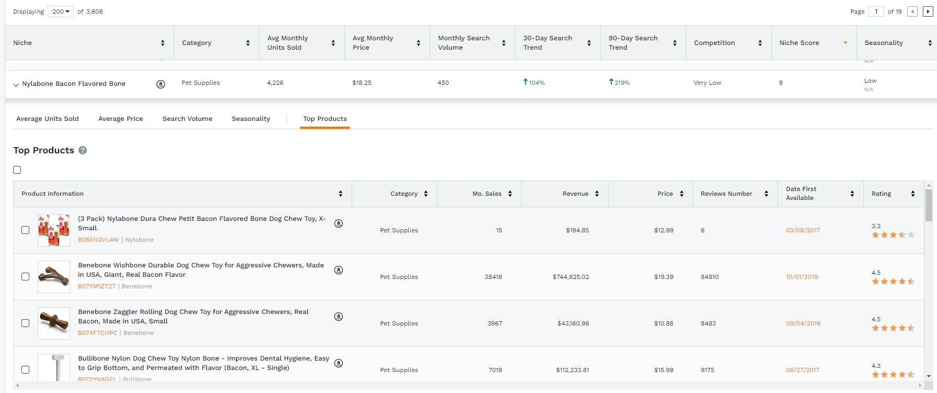Sort by Monthly Search Volume column
Screen dimensions: 937x393
(x=504, y=43)
